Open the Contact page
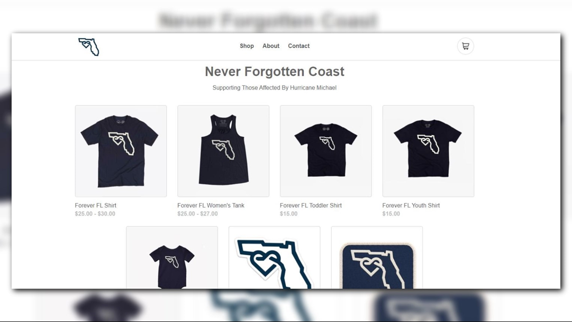The height and width of the screenshot is (322, 572). [299, 46]
